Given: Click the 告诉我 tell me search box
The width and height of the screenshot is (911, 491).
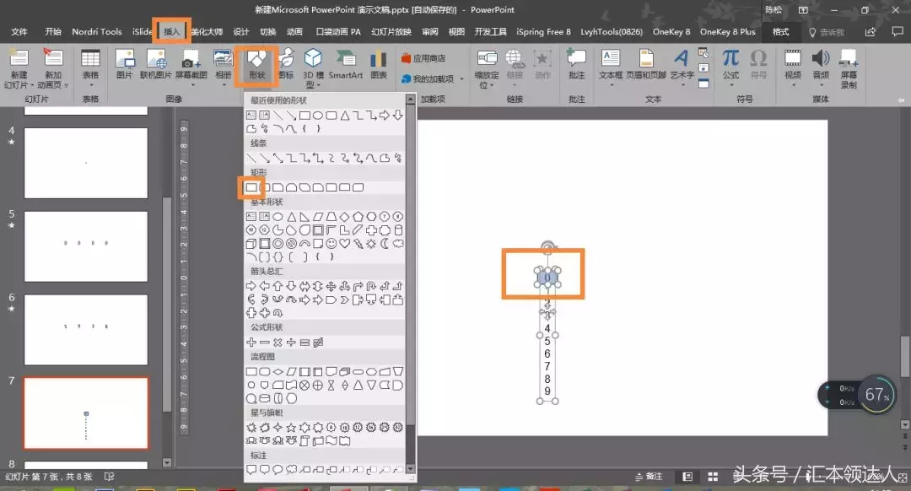Looking at the screenshot, I should click(x=827, y=33).
